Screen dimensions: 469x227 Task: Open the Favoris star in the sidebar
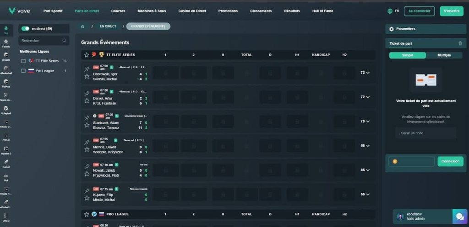[x=6, y=42]
